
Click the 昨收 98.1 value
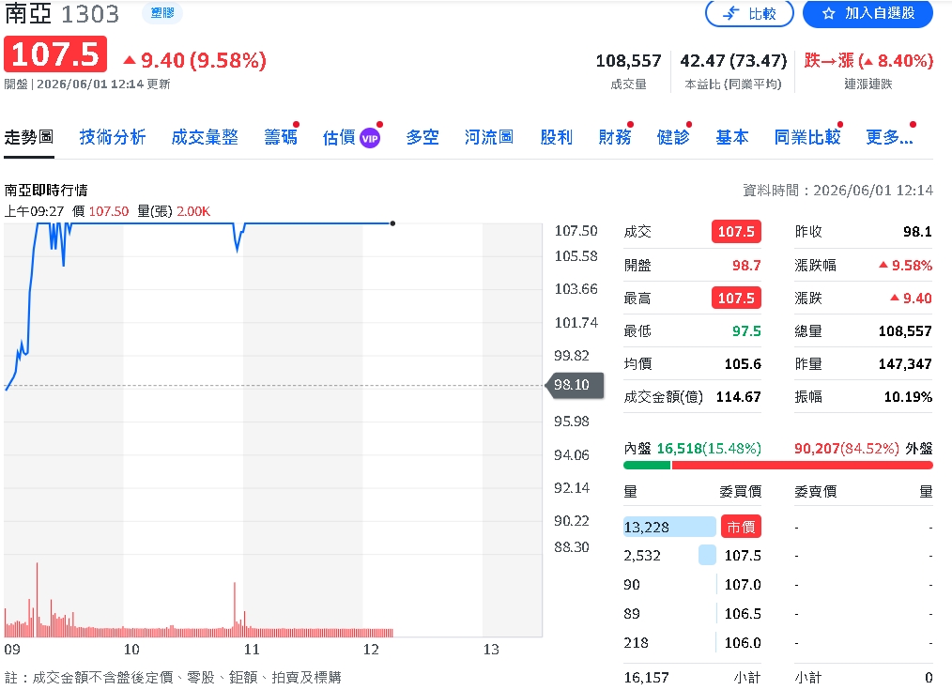917,231
